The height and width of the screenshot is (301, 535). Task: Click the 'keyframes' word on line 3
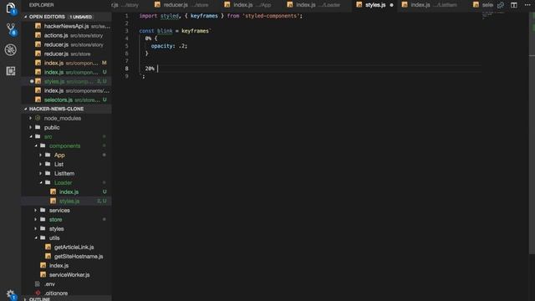point(195,31)
